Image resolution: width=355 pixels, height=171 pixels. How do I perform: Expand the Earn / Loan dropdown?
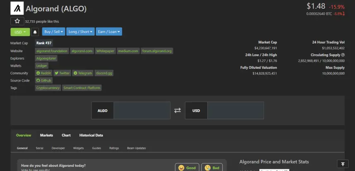point(109,32)
